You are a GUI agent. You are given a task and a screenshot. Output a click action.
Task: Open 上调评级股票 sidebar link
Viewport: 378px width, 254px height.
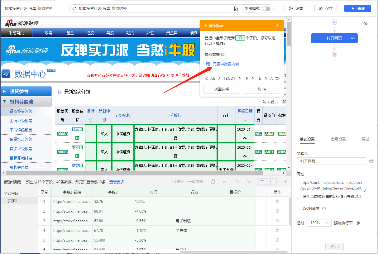[21, 121]
